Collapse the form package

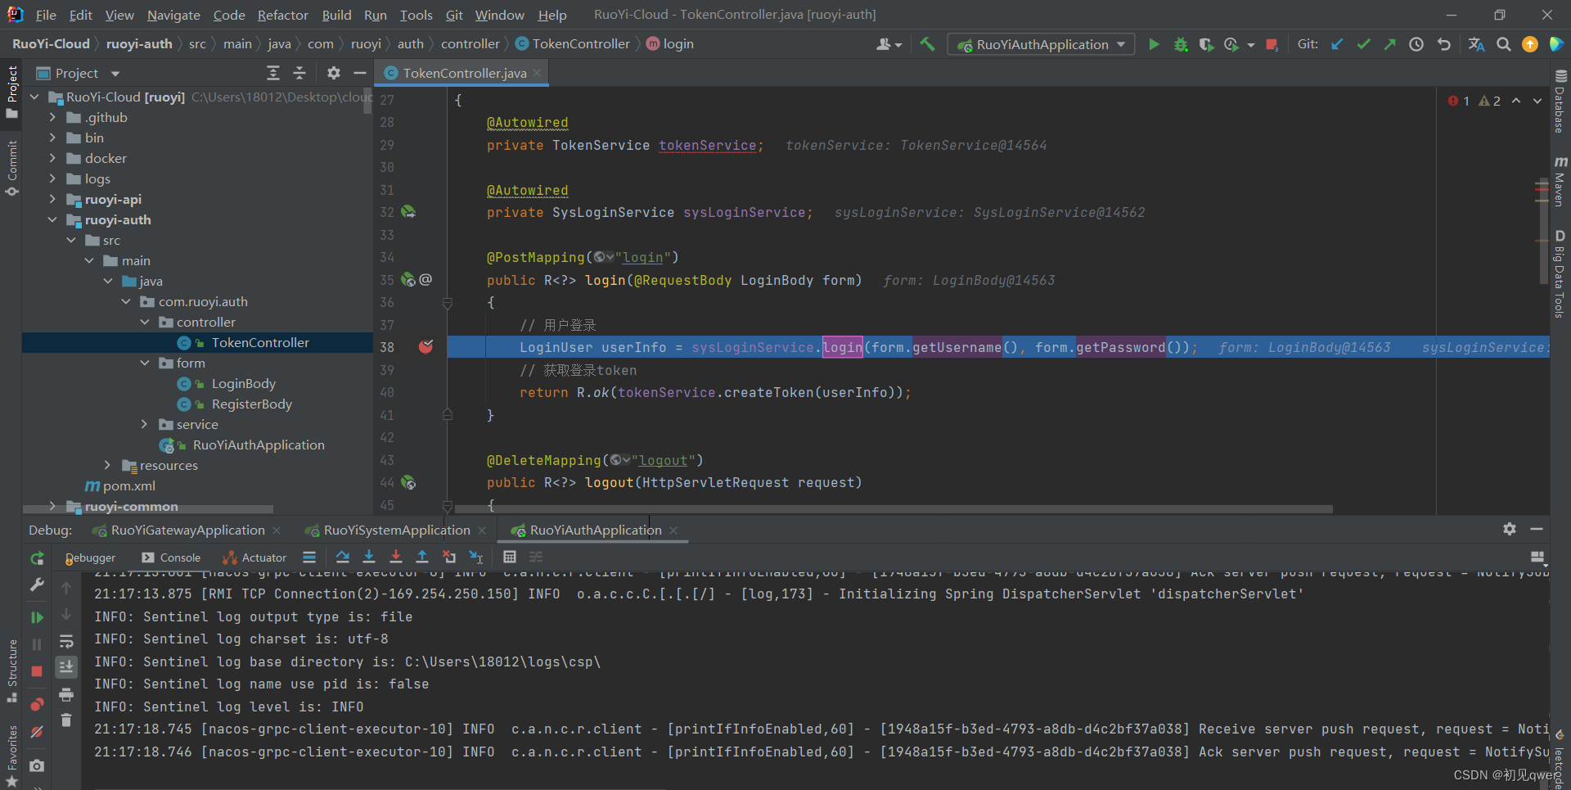click(144, 363)
